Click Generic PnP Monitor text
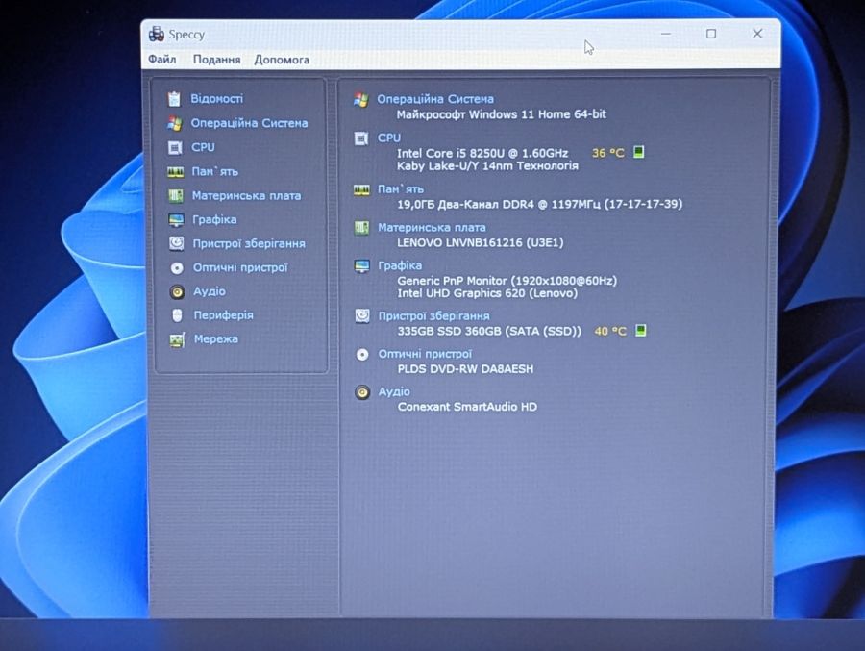Viewport: 865px width, 651px height. (x=507, y=281)
